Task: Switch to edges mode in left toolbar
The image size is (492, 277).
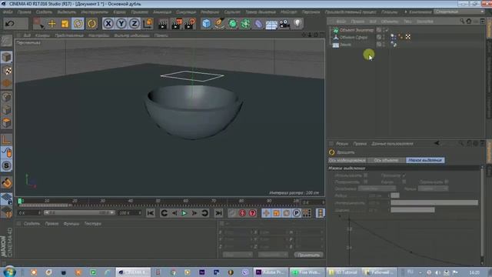Action: point(7,110)
